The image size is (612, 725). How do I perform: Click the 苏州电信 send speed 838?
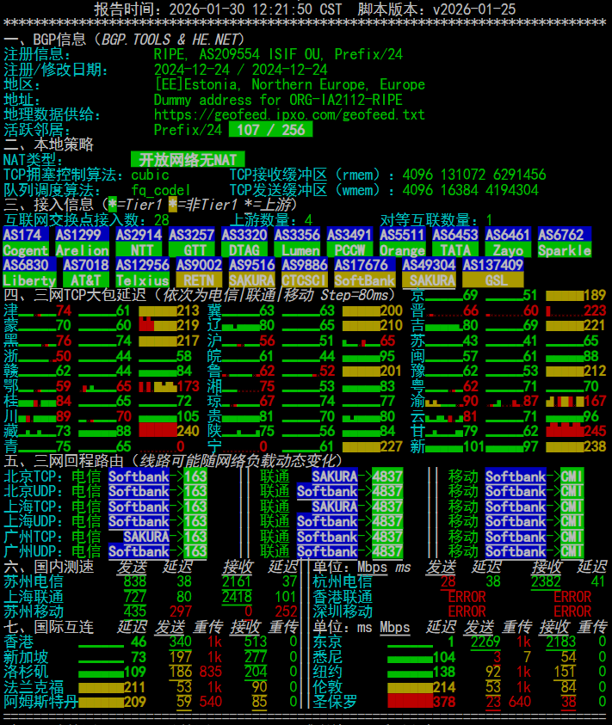pos(135,581)
